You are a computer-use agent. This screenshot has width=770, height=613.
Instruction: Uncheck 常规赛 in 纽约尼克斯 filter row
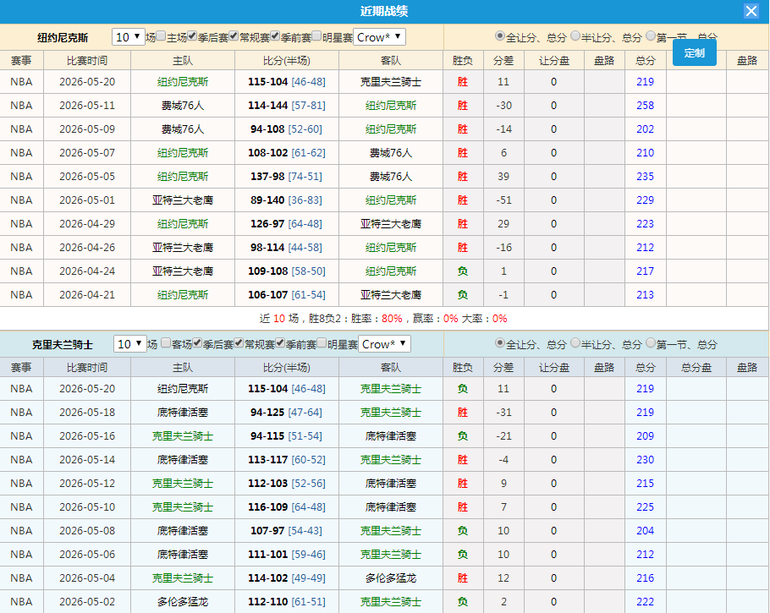pyautogui.click(x=234, y=36)
